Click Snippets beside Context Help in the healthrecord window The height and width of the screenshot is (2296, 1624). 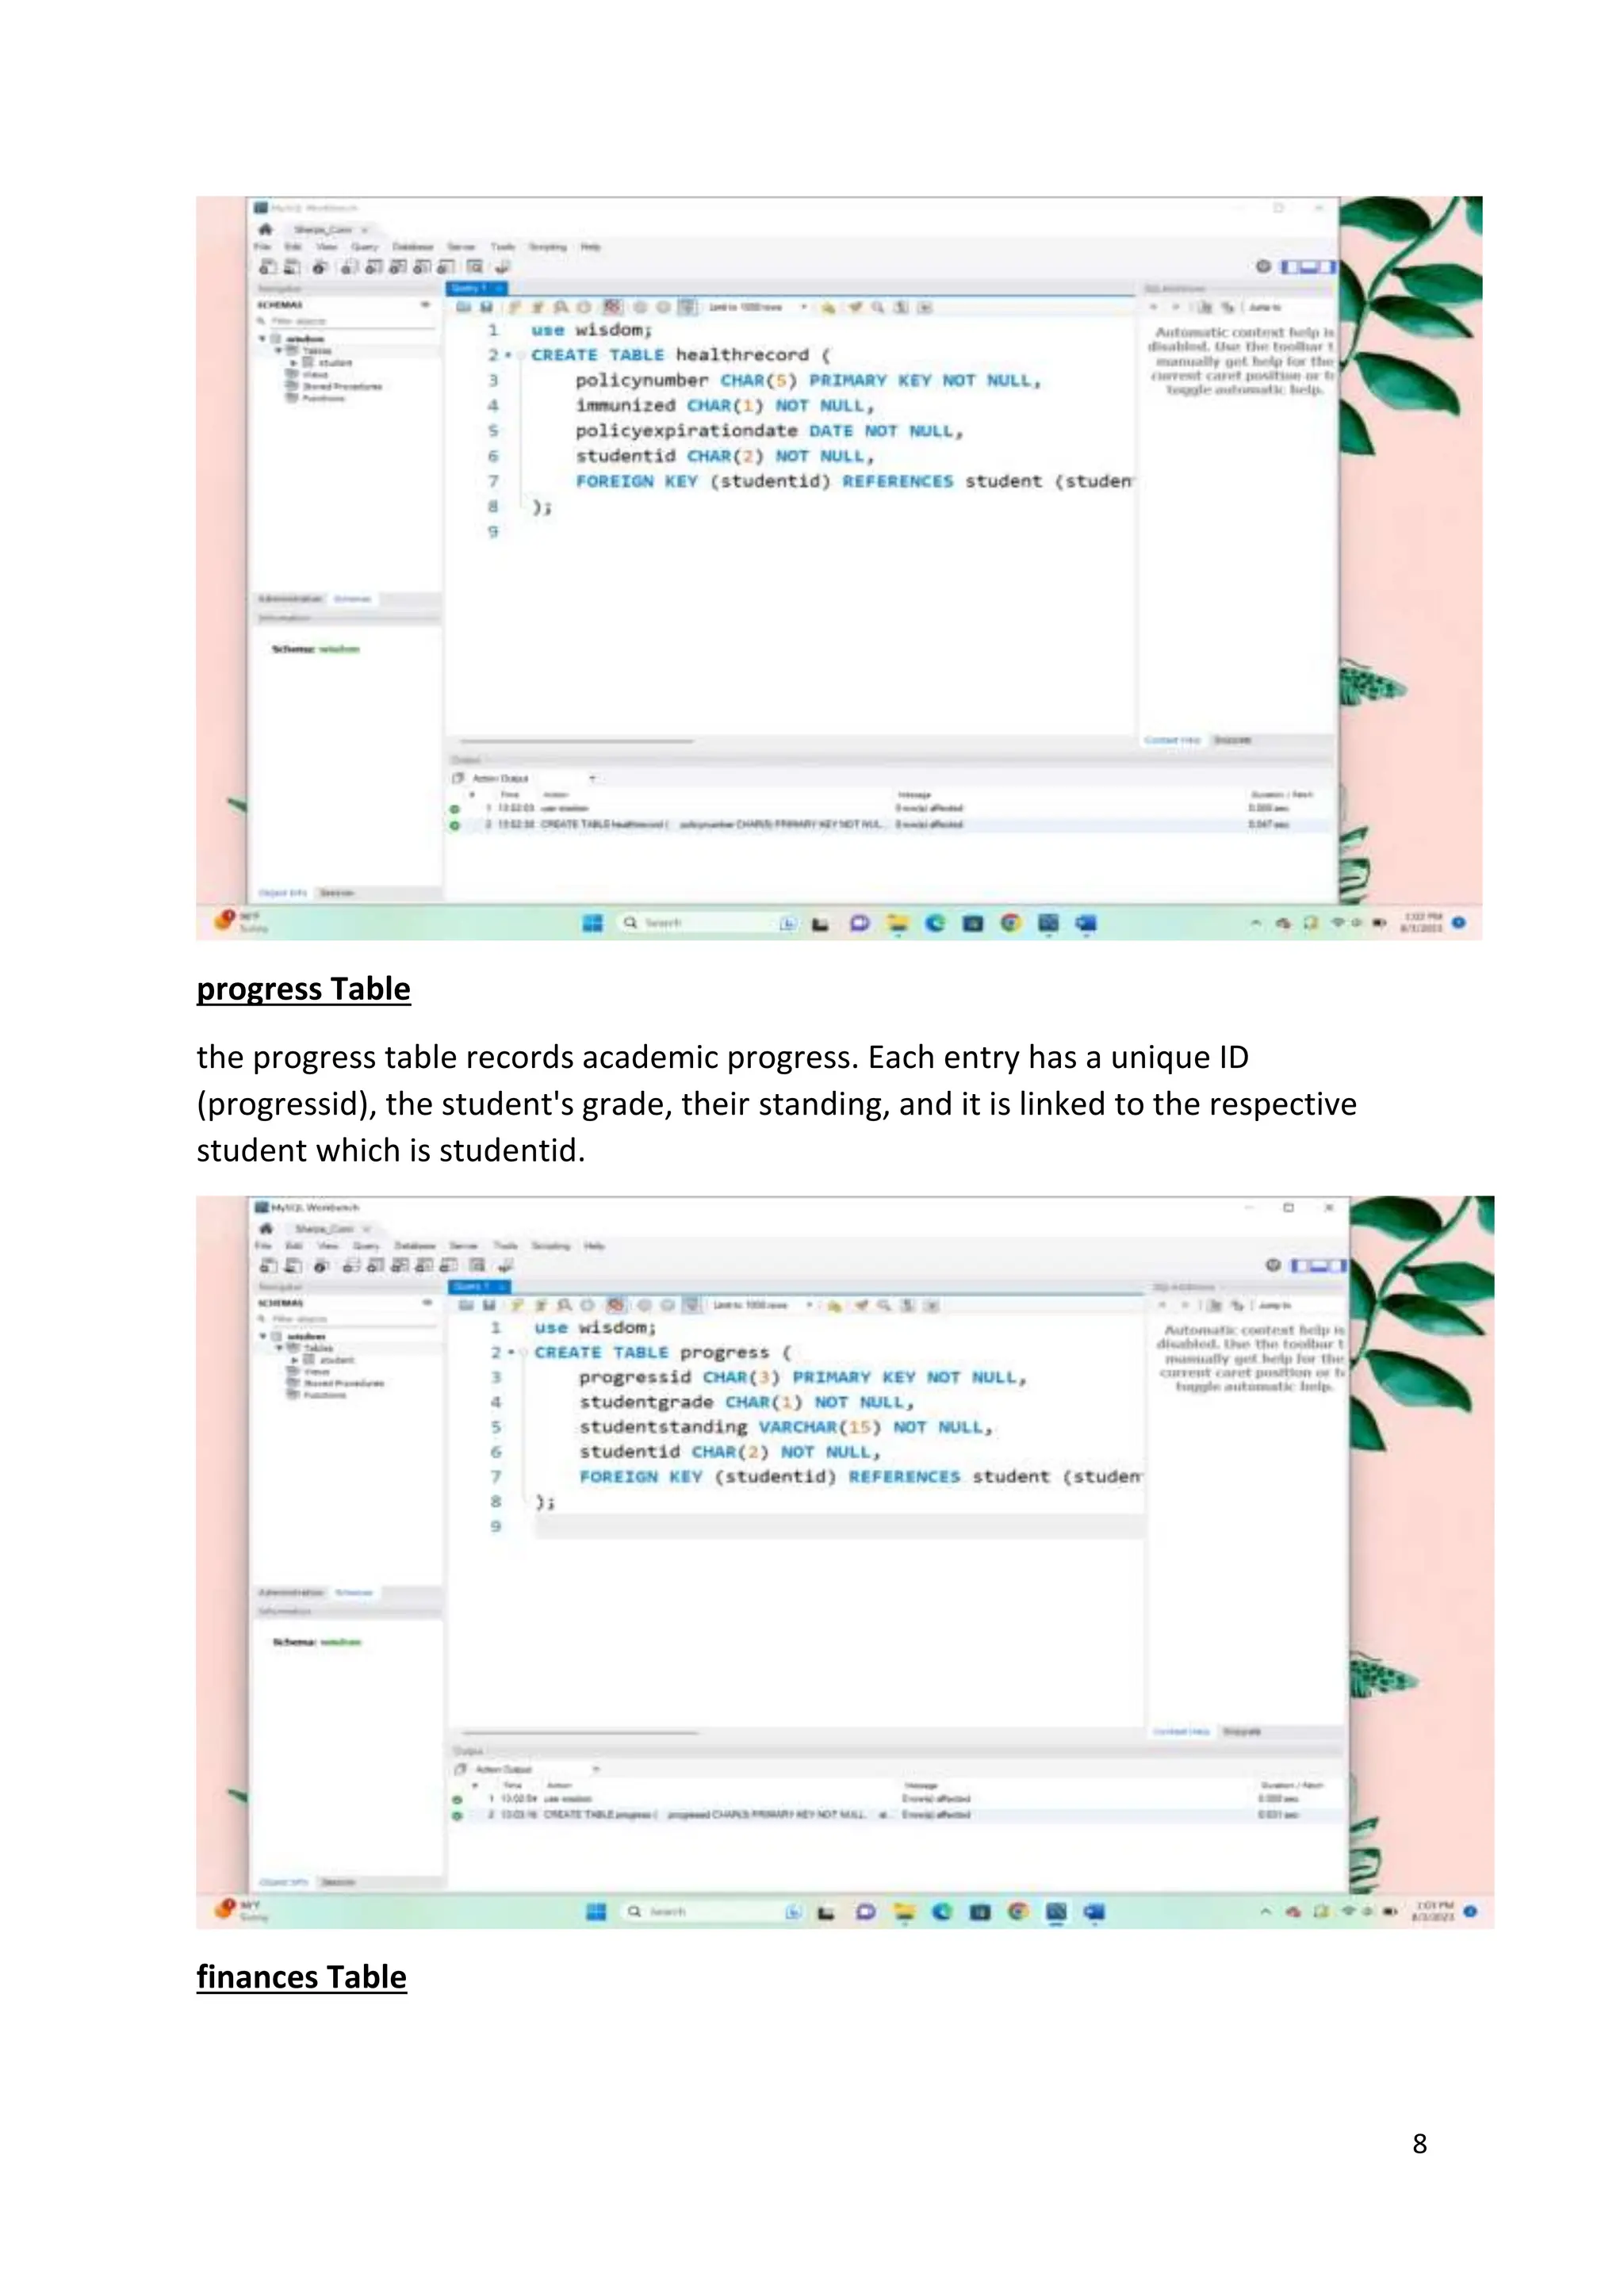click(x=1232, y=740)
